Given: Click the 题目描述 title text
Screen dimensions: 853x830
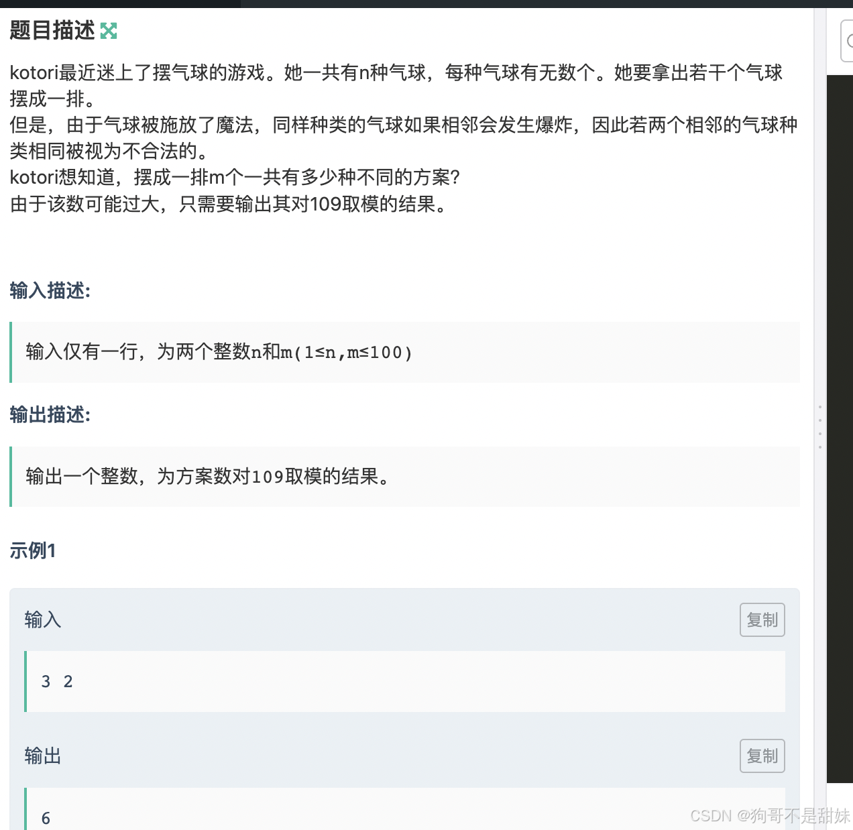Looking at the screenshot, I should pos(52,30).
